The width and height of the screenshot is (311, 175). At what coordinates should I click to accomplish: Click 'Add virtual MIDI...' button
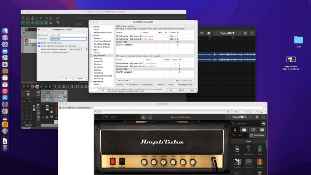(x=124, y=81)
